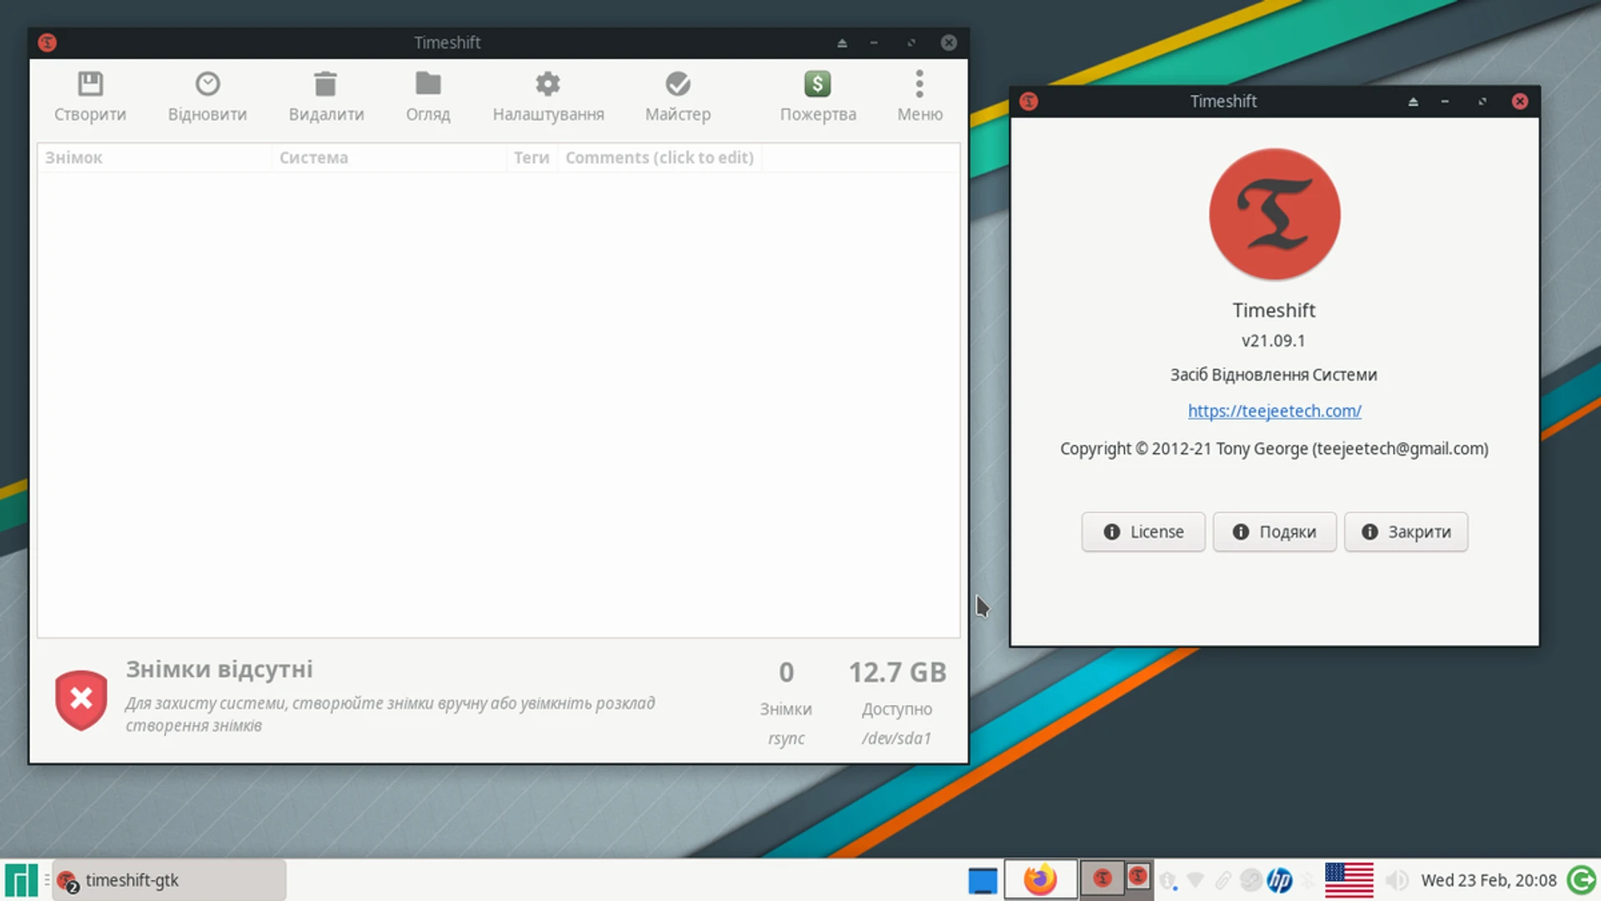Click the 12.7 GB available space value
The height and width of the screenshot is (901, 1601).
click(x=897, y=672)
